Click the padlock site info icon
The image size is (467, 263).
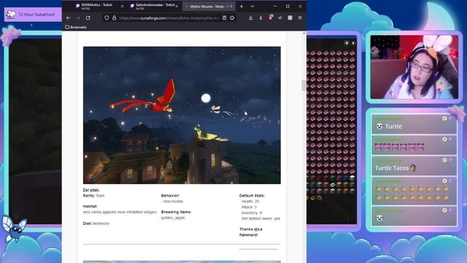(114, 18)
